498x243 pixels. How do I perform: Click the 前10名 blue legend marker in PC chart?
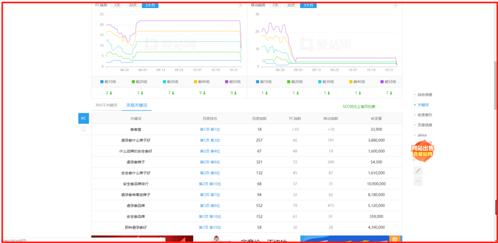pyautogui.click(x=102, y=82)
